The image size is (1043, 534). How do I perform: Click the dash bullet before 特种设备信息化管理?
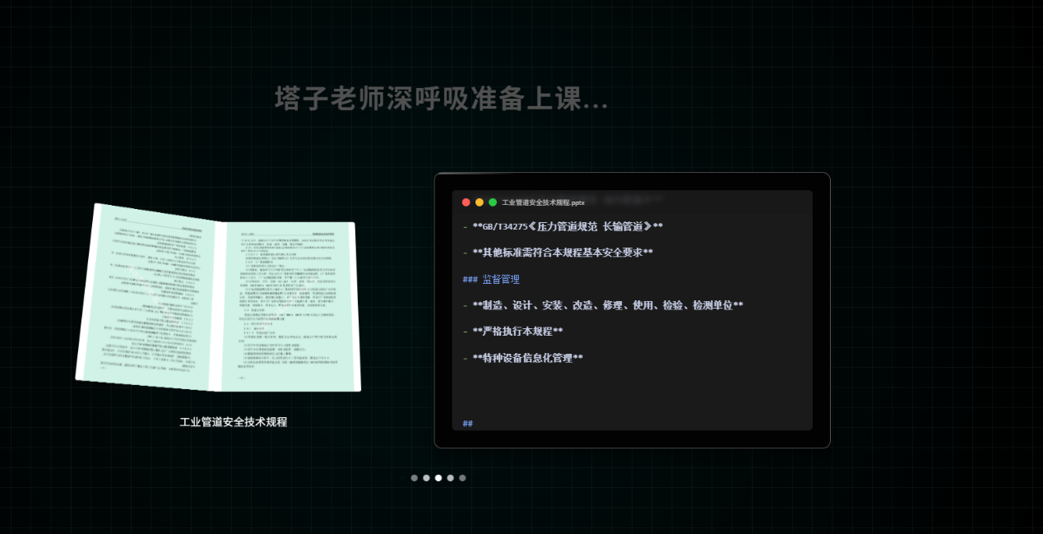click(x=465, y=357)
